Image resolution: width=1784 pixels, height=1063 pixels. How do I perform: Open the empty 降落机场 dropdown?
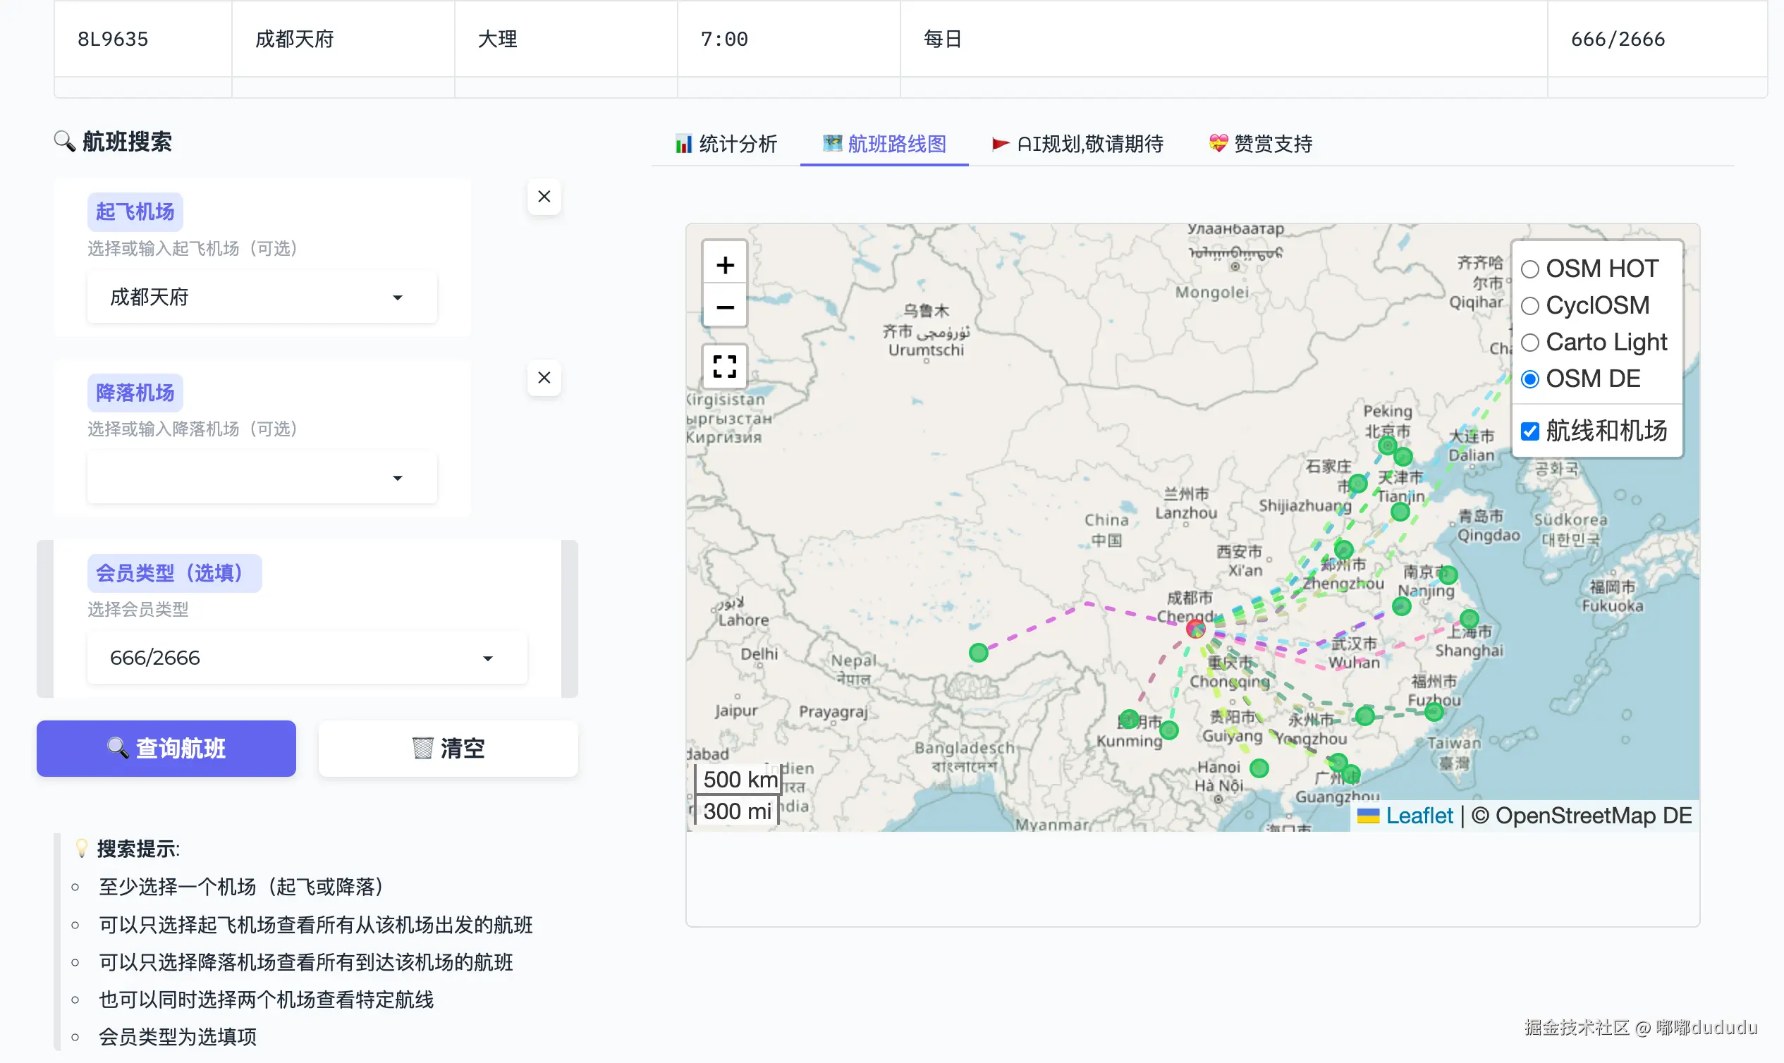[x=262, y=478]
